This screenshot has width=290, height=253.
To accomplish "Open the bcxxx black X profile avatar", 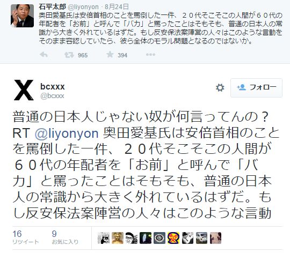I will pyautogui.click(x=24, y=90).
